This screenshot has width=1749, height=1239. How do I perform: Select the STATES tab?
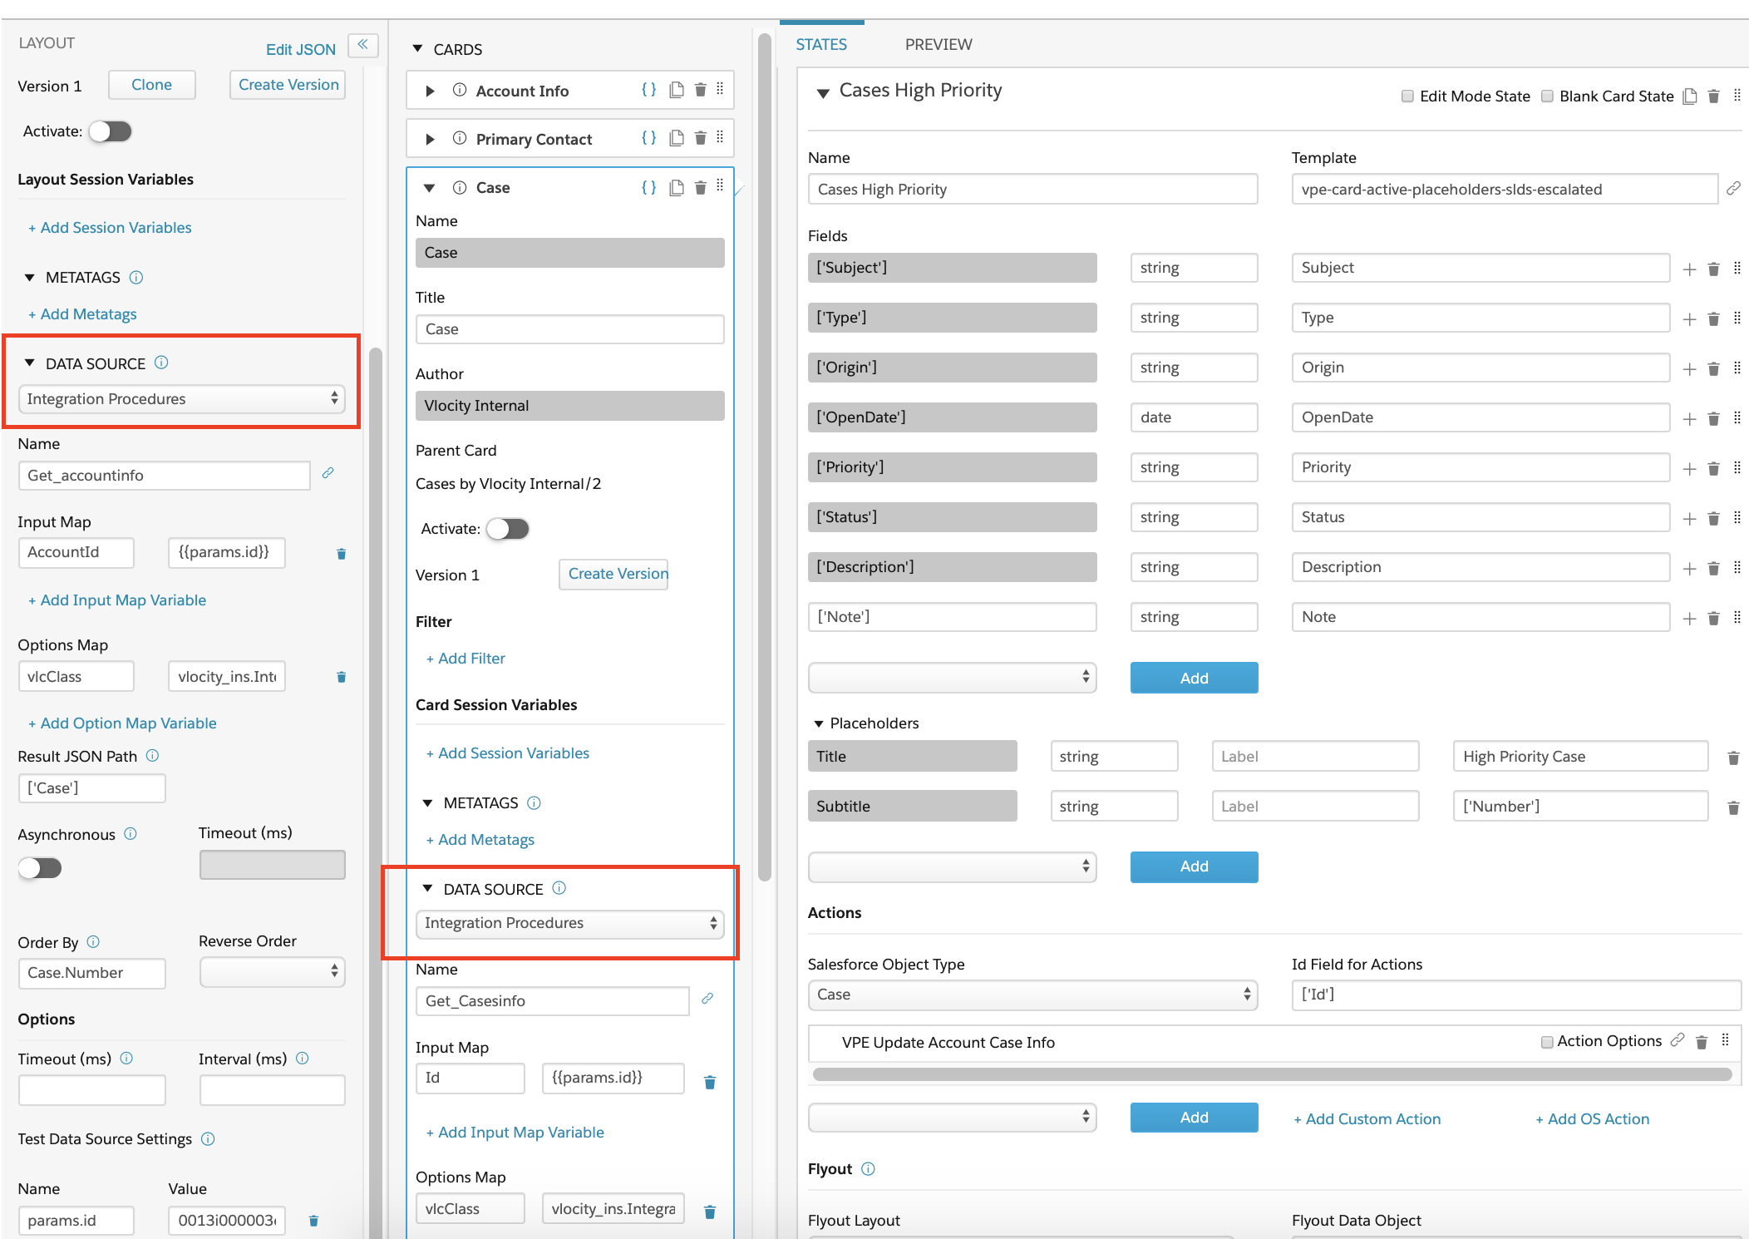point(821,45)
